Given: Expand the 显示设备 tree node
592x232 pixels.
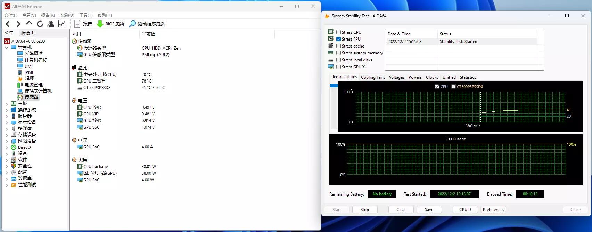Looking at the screenshot, I should pyautogui.click(x=7, y=122).
